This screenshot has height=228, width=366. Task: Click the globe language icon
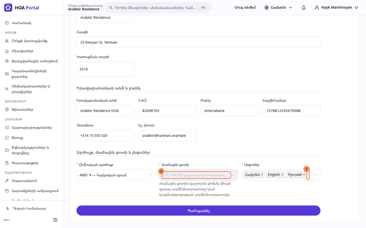tap(267, 8)
